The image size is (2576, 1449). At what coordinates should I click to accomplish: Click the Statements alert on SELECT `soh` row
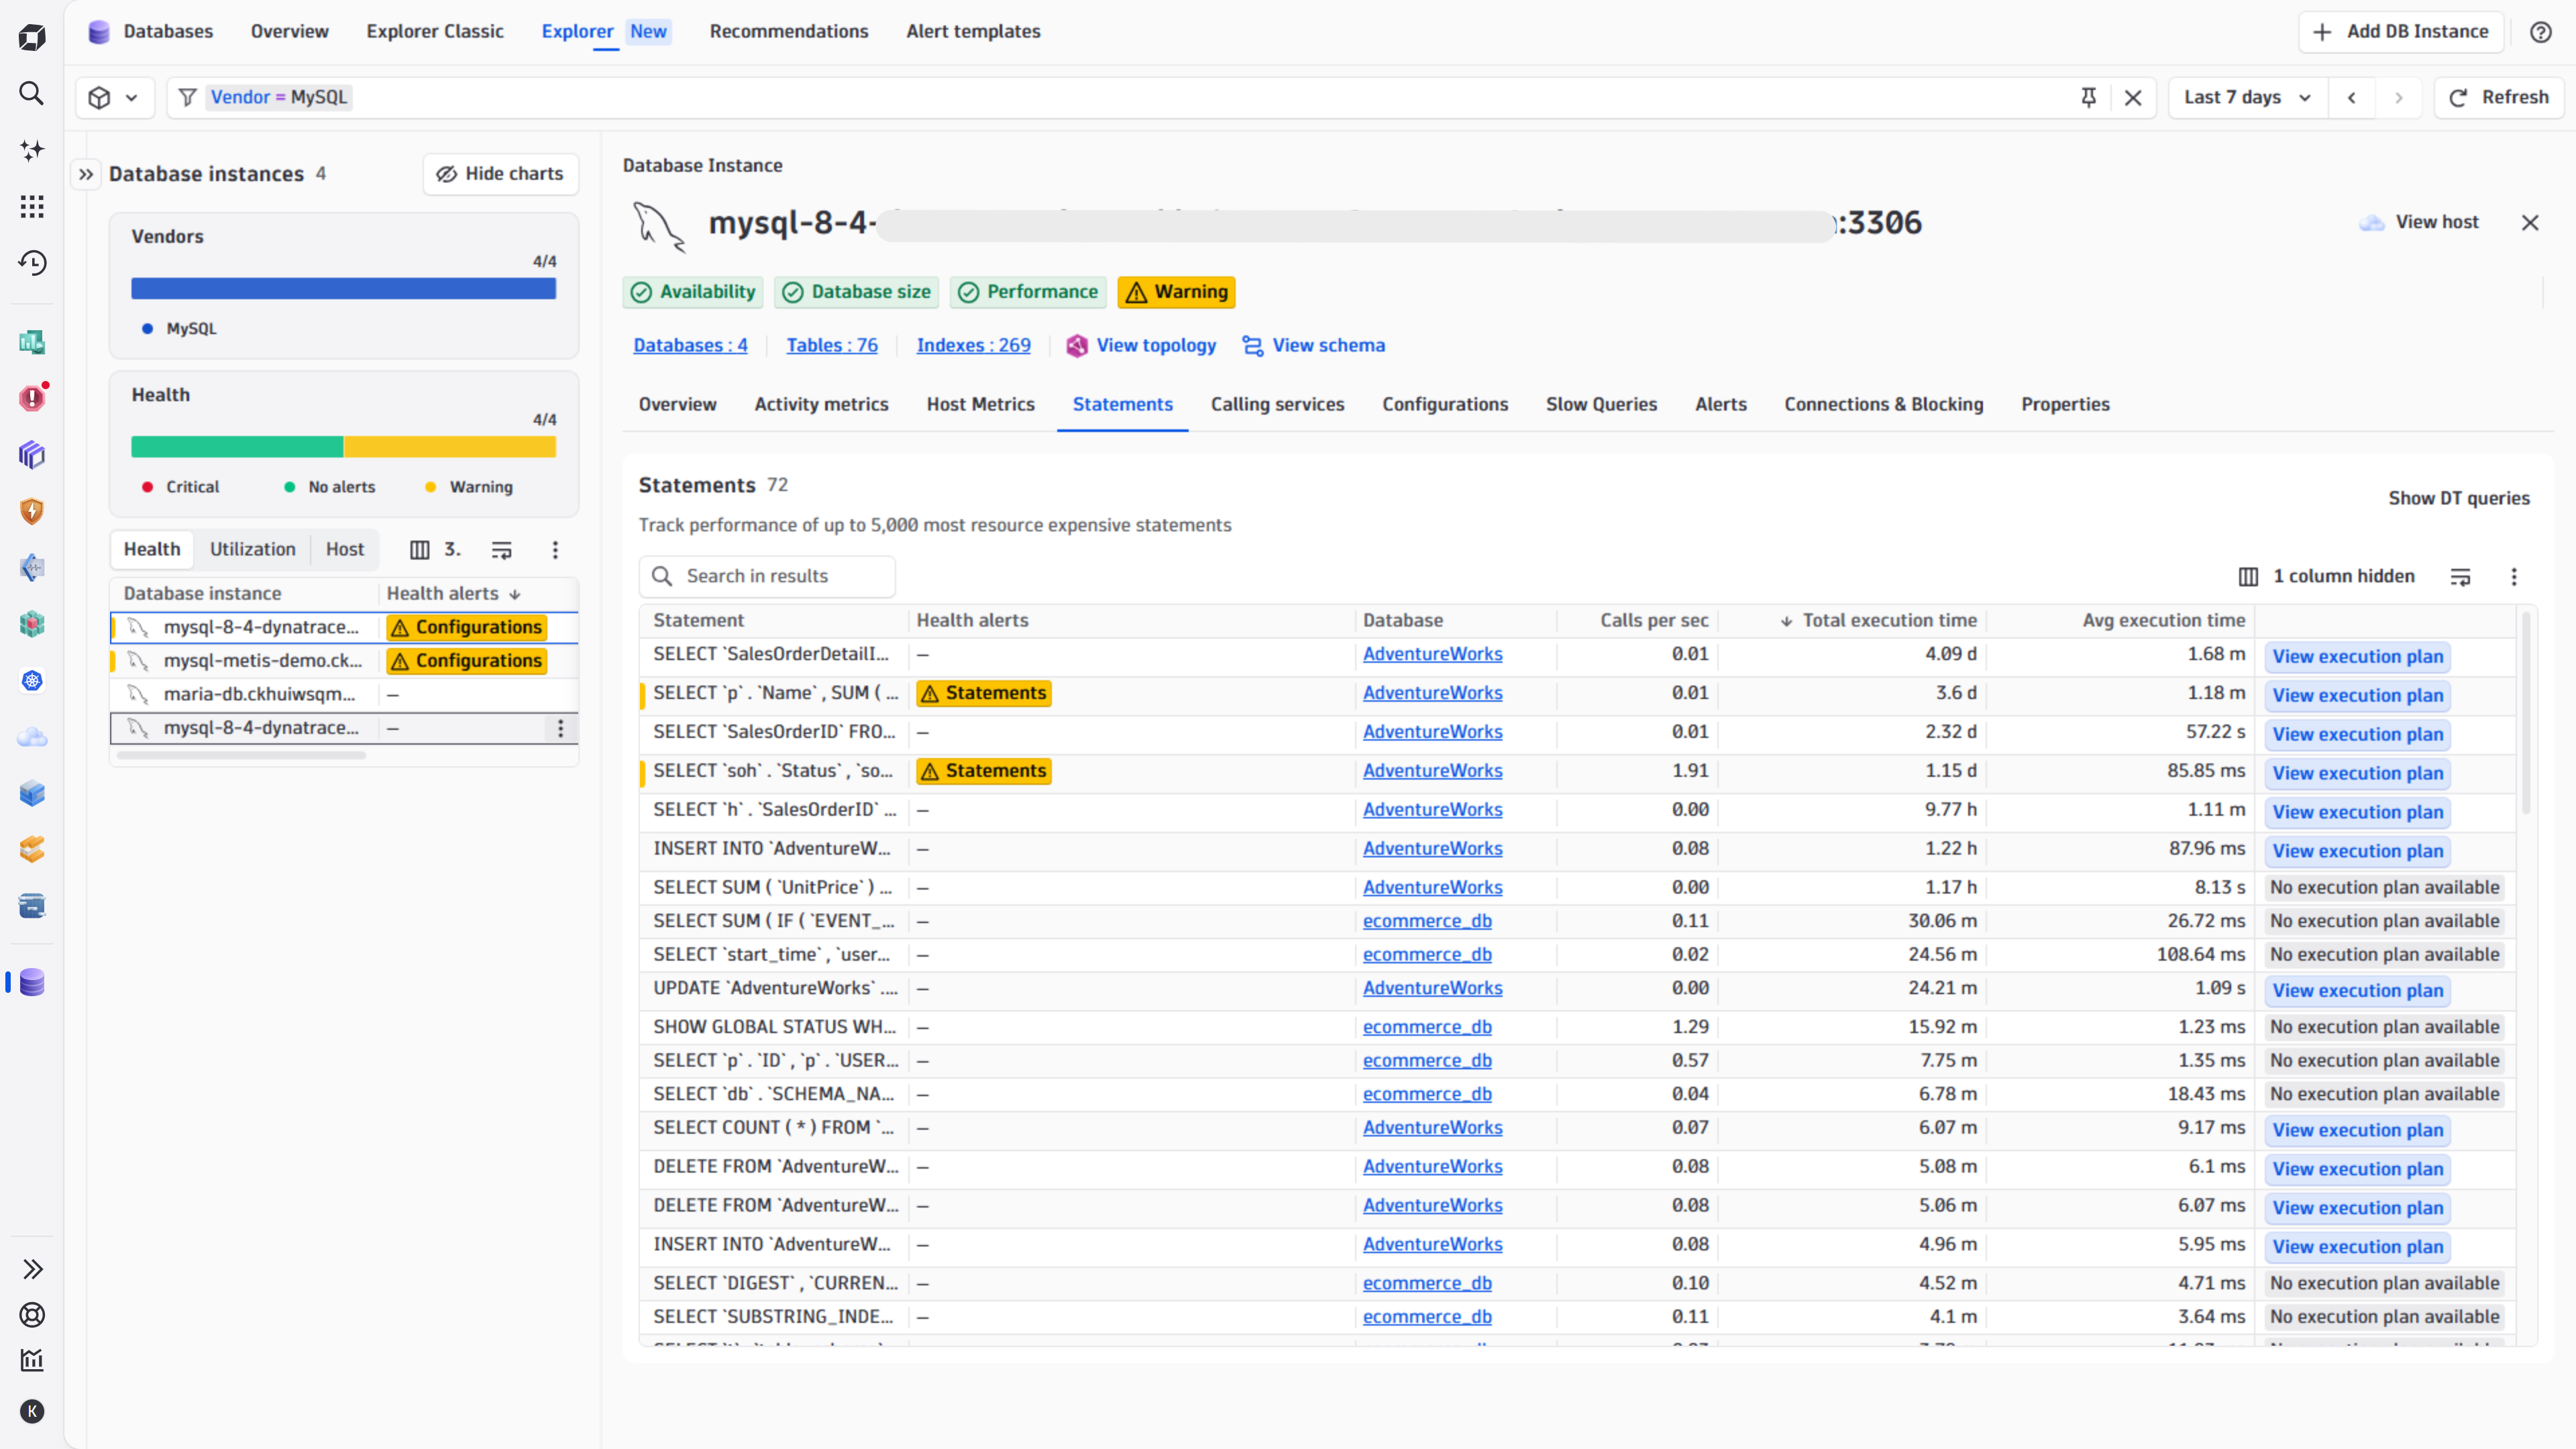click(x=984, y=771)
